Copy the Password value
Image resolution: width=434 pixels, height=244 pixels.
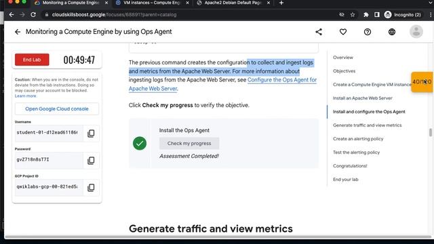coord(91,161)
